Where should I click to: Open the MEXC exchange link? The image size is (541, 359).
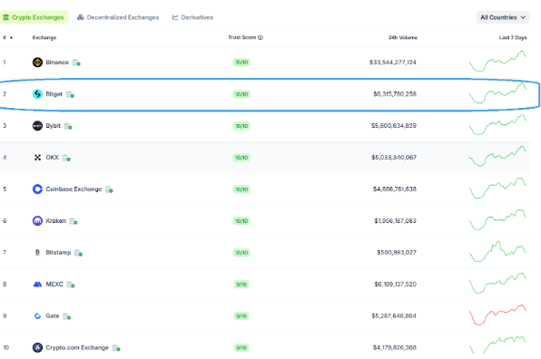(54, 285)
